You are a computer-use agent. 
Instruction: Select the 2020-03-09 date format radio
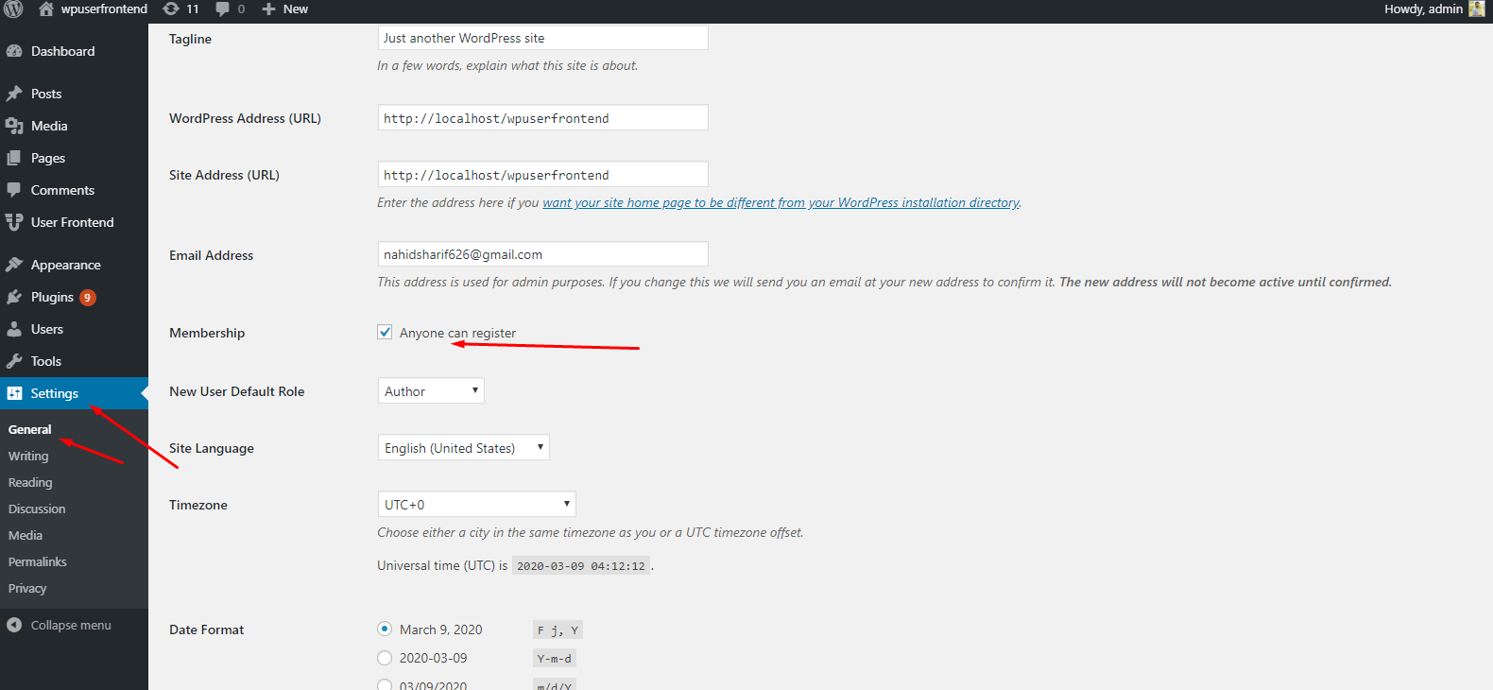coord(385,658)
